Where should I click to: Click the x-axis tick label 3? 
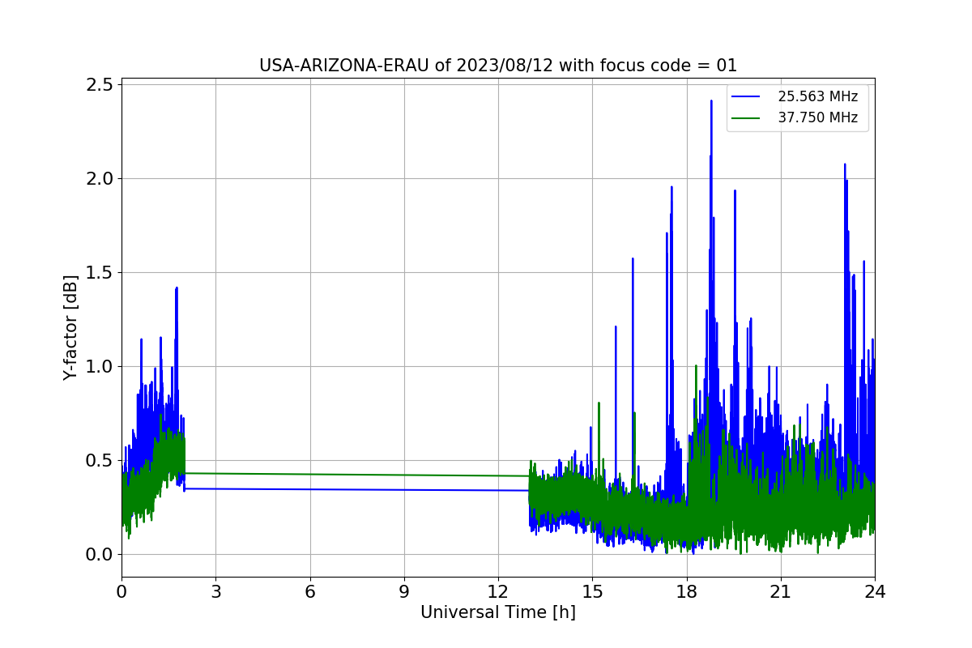[215, 591]
